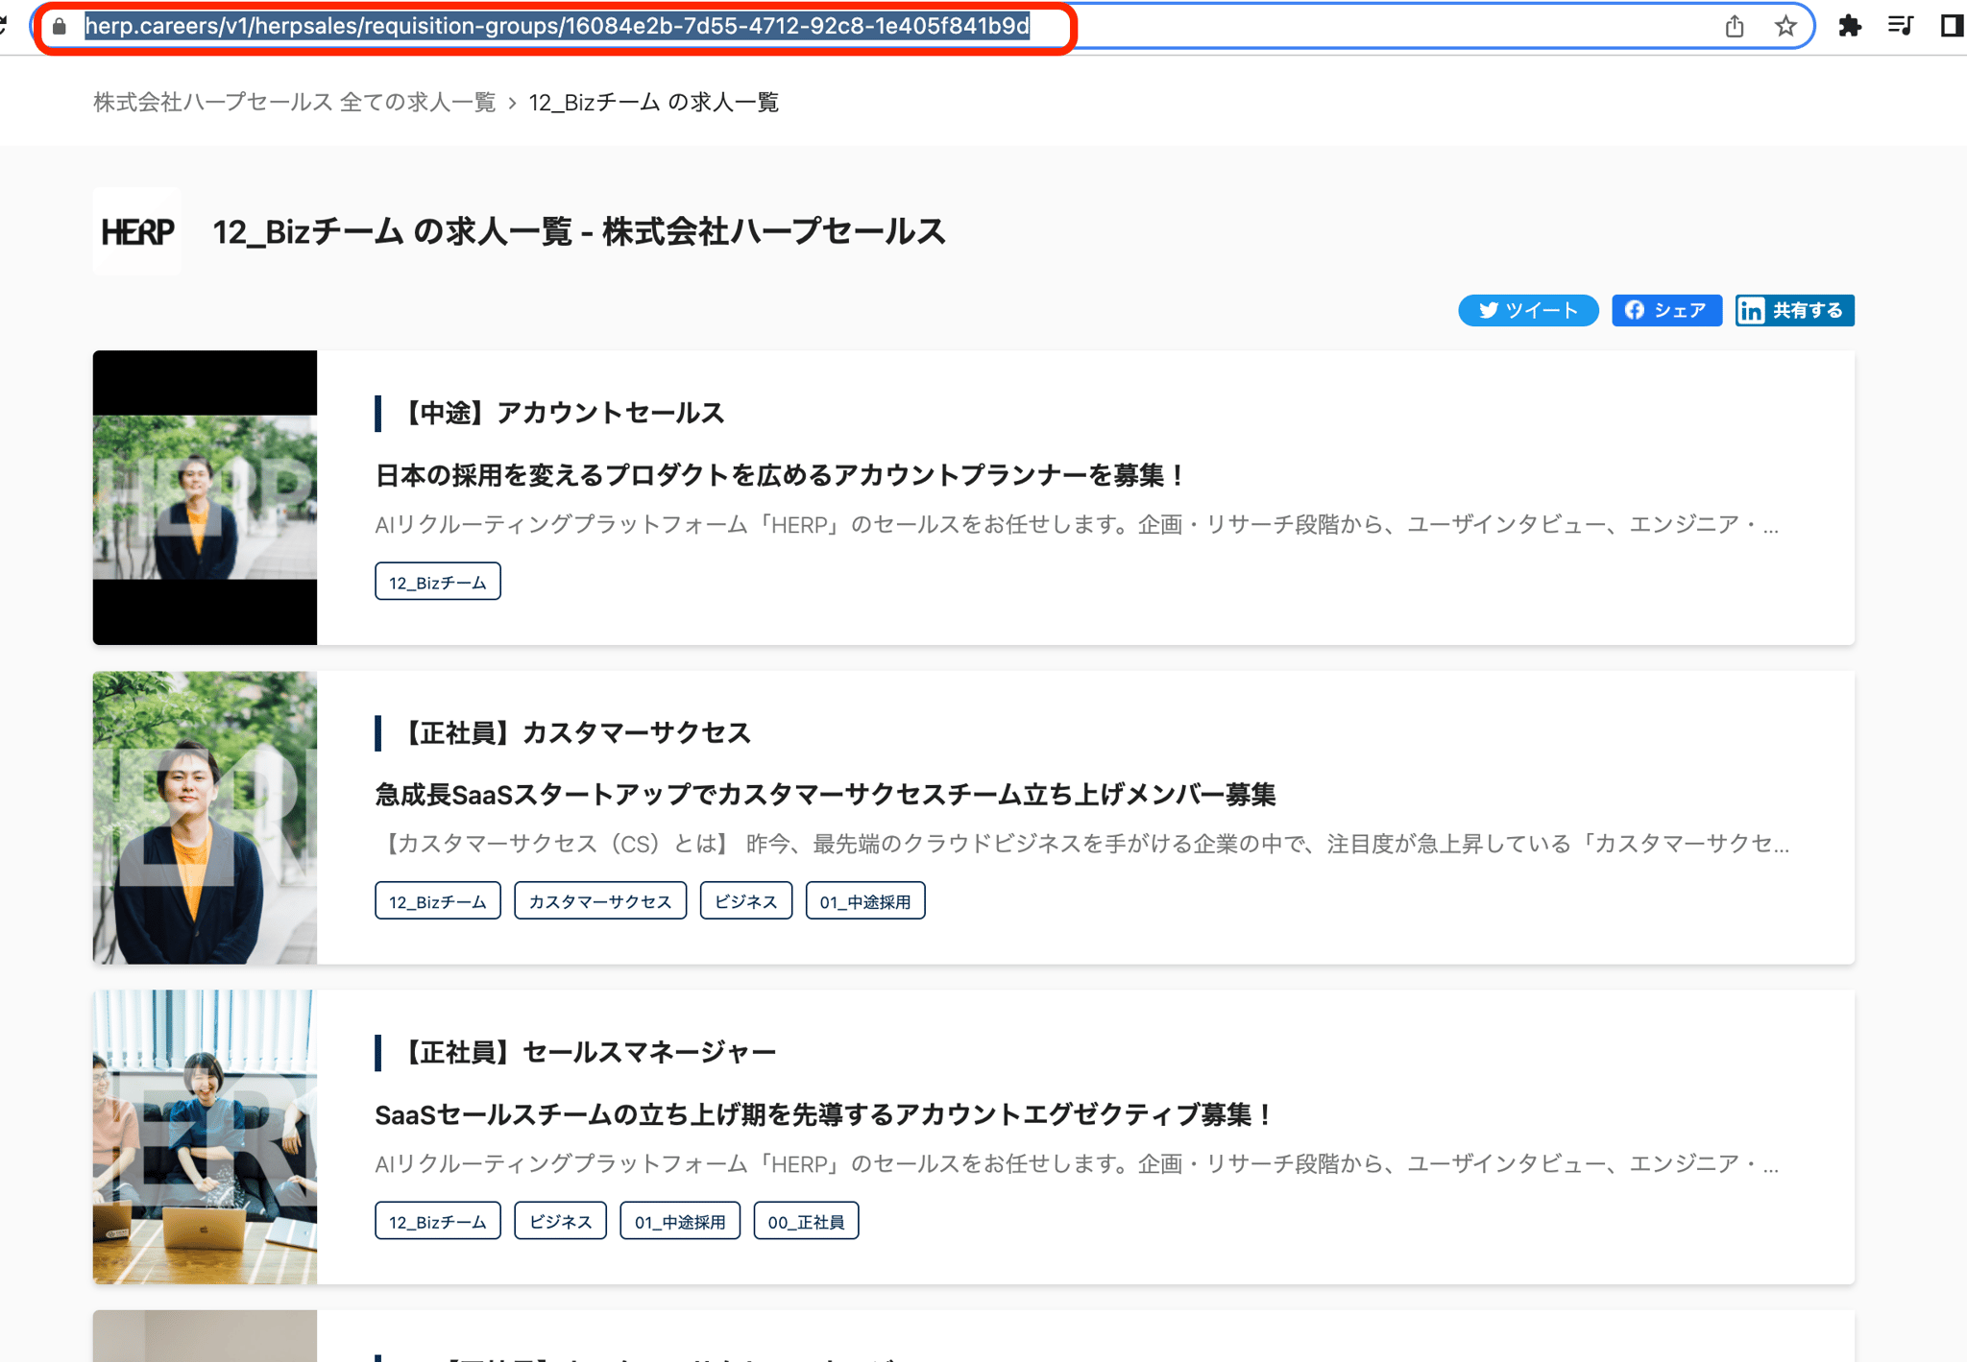Open the 【中途】アカウントセールス job title
Viewport: 1967px width, 1362px height.
tap(561, 413)
